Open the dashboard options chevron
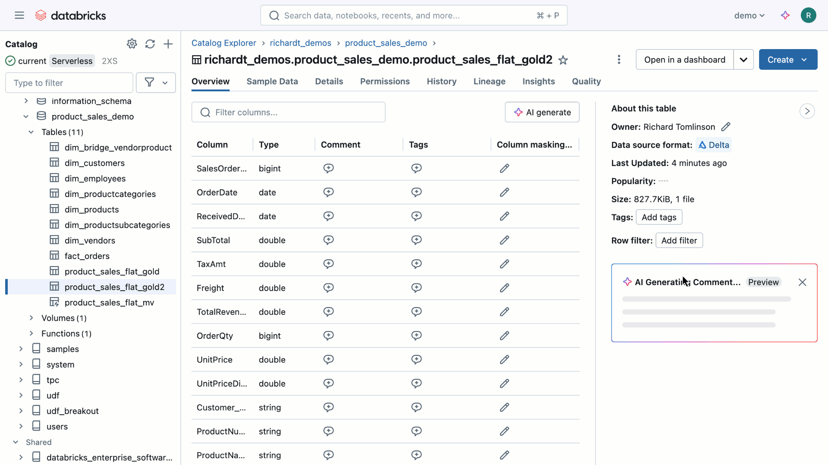 point(743,59)
